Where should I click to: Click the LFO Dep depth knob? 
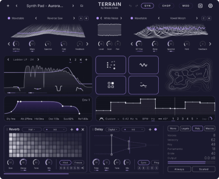click(x=210, y=119)
